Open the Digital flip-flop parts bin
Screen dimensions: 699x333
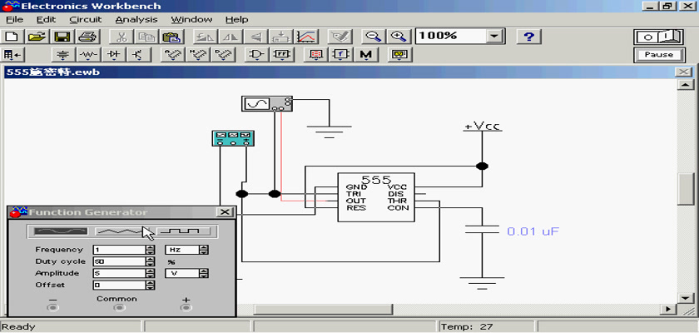282,55
